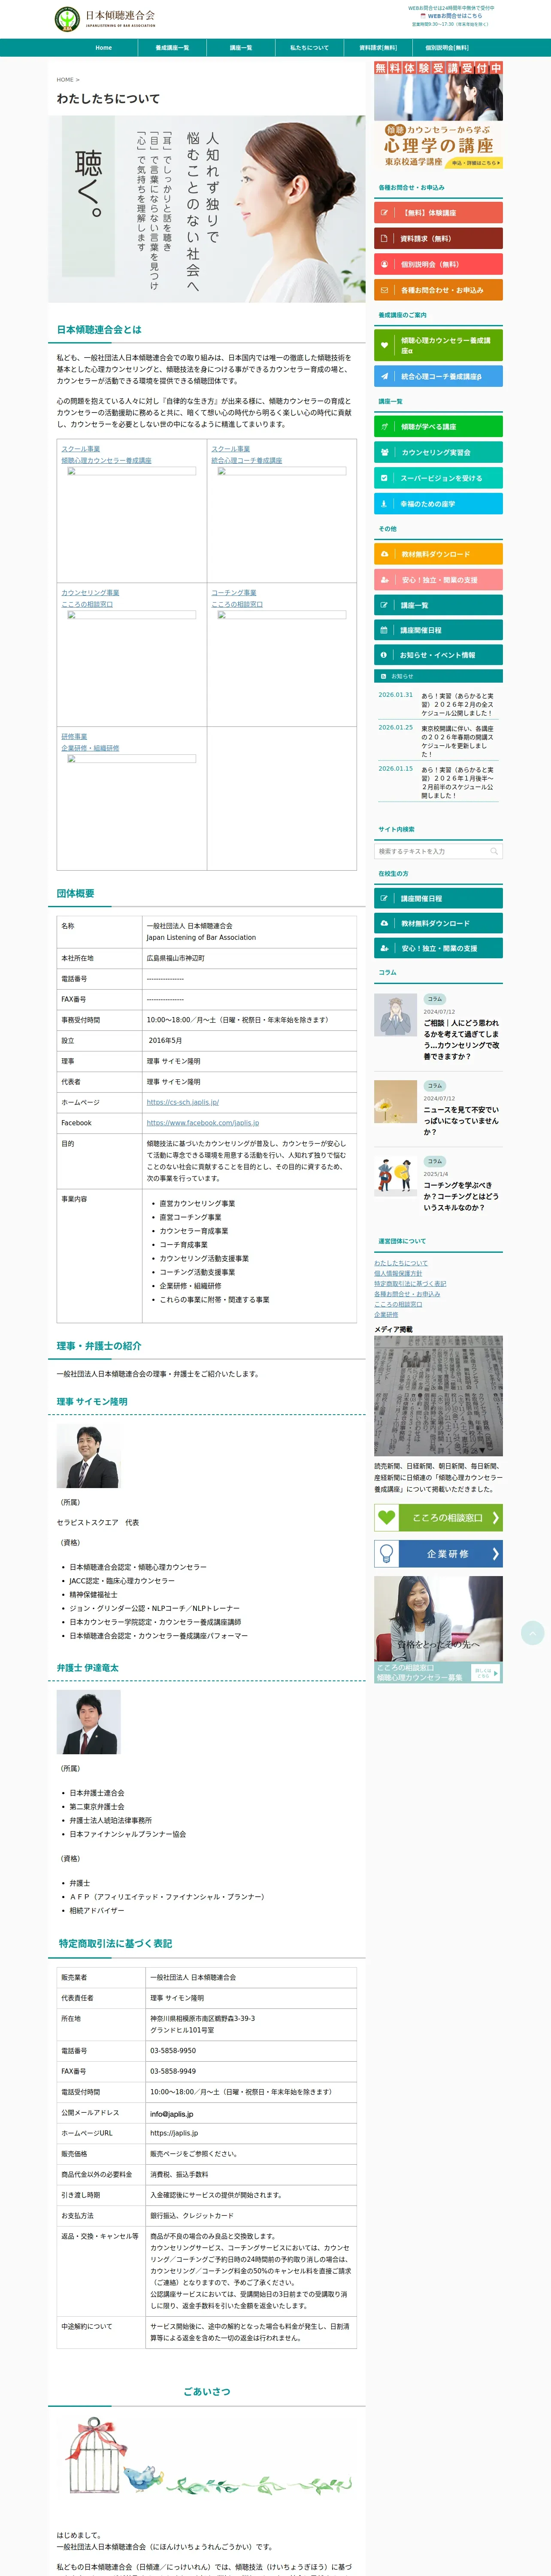Click the add-user icon on teal 安心!独立・開業の支援
Screen dimensions: 551x2576
(x=384, y=948)
